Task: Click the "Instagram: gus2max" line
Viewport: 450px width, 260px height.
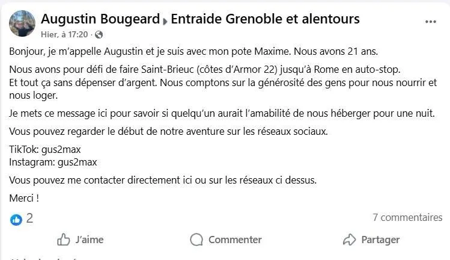Action: [x=53, y=162]
